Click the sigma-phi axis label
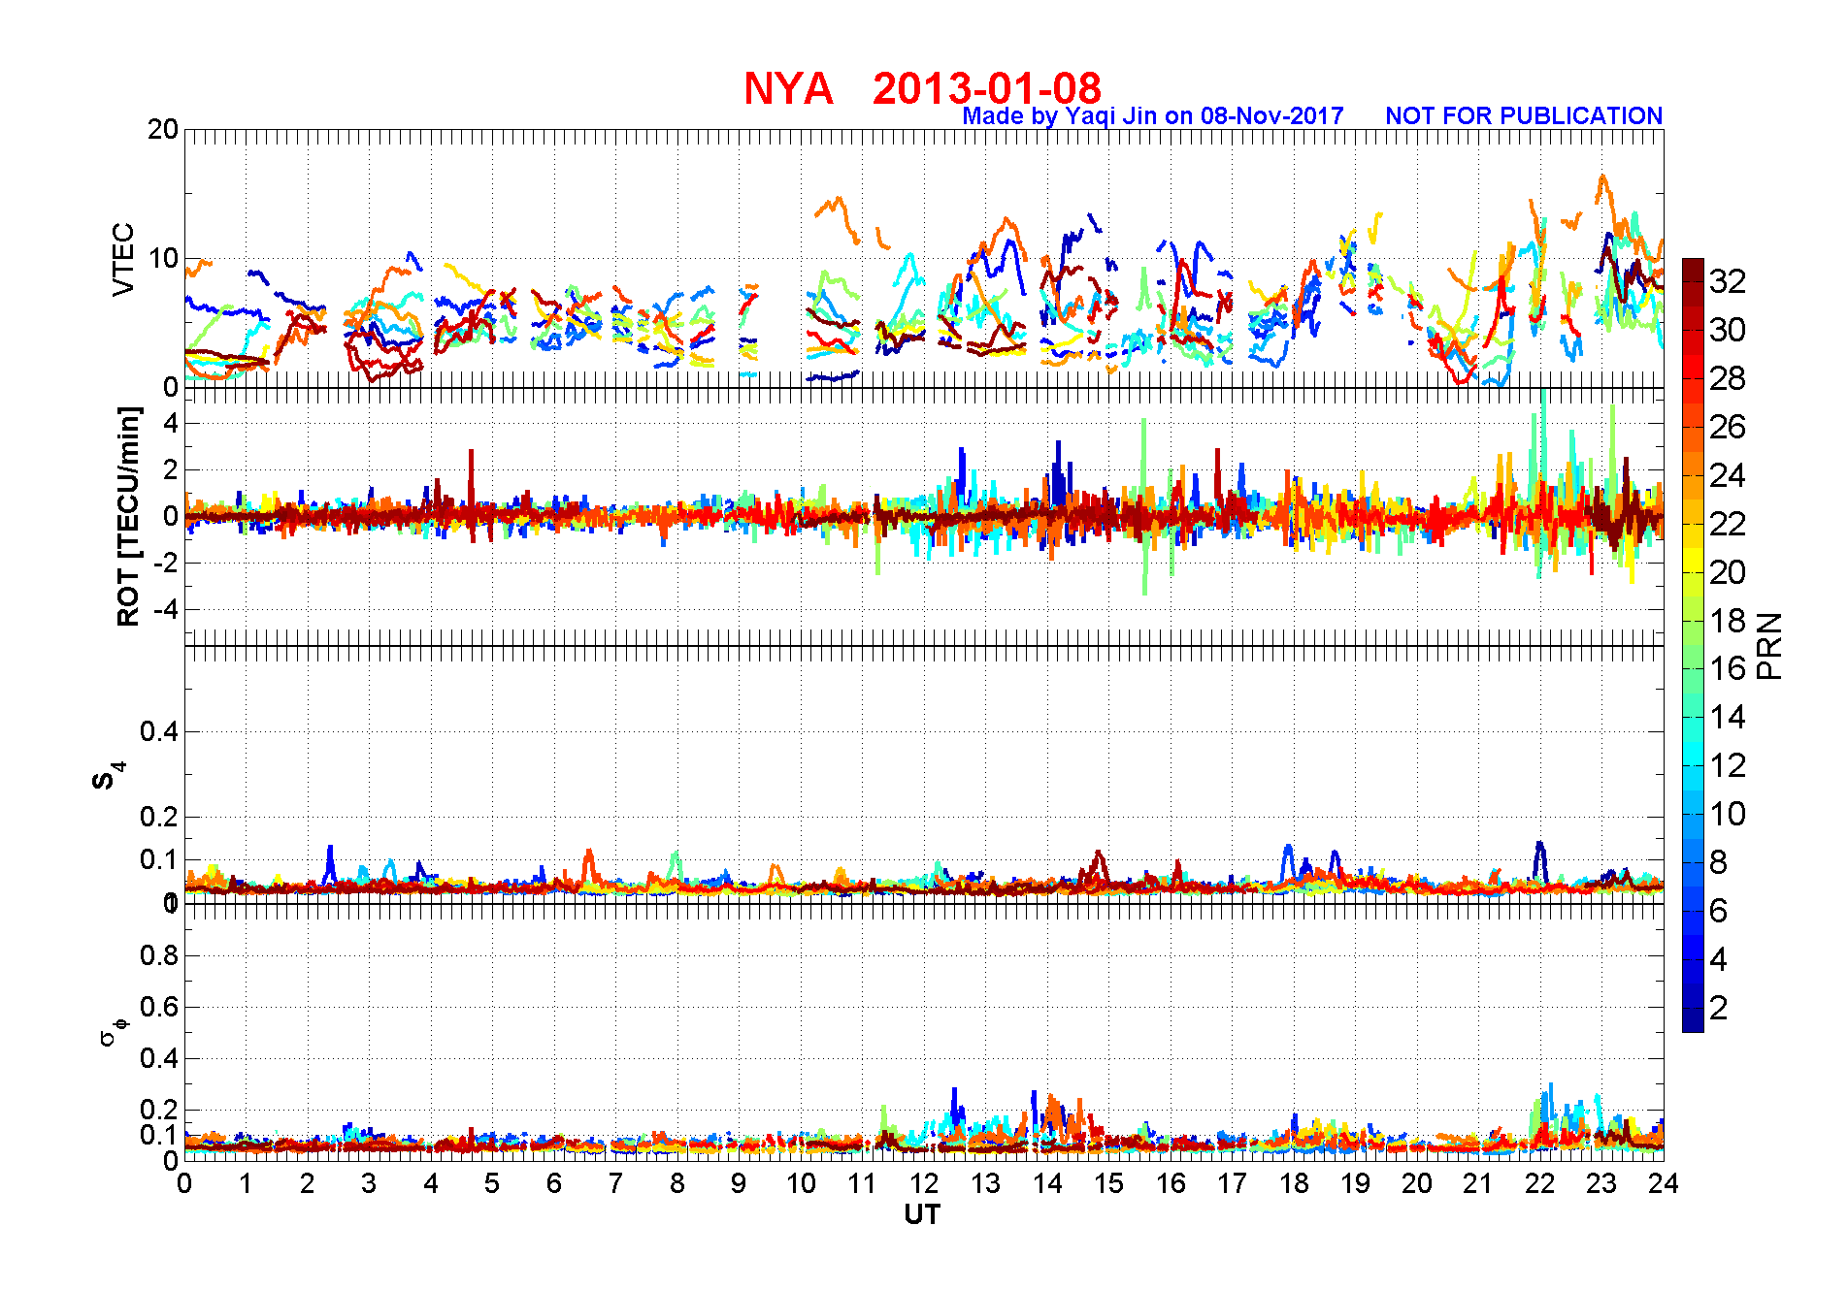The image size is (1848, 1290). (x=113, y=1030)
